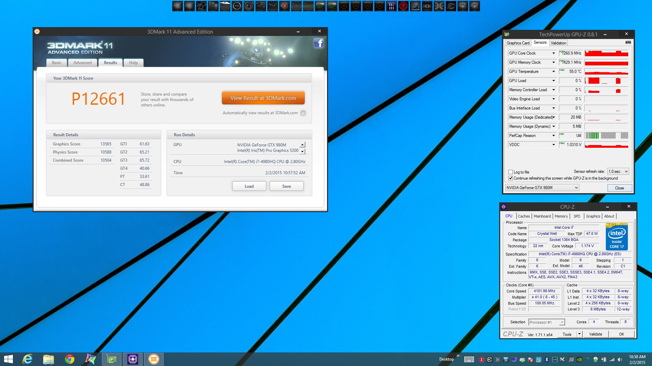Launch the Intel icon in top dock
The width and height of the screenshot is (652, 366).
(415, 6)
